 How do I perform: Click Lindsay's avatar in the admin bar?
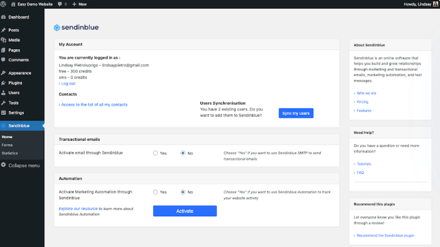(436, 4)
